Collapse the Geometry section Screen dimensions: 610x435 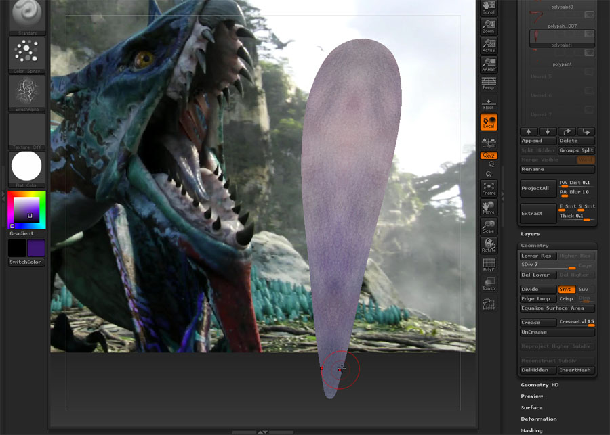tap(535, 246)
